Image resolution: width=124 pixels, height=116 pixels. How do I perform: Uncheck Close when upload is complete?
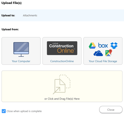(4, 111)
